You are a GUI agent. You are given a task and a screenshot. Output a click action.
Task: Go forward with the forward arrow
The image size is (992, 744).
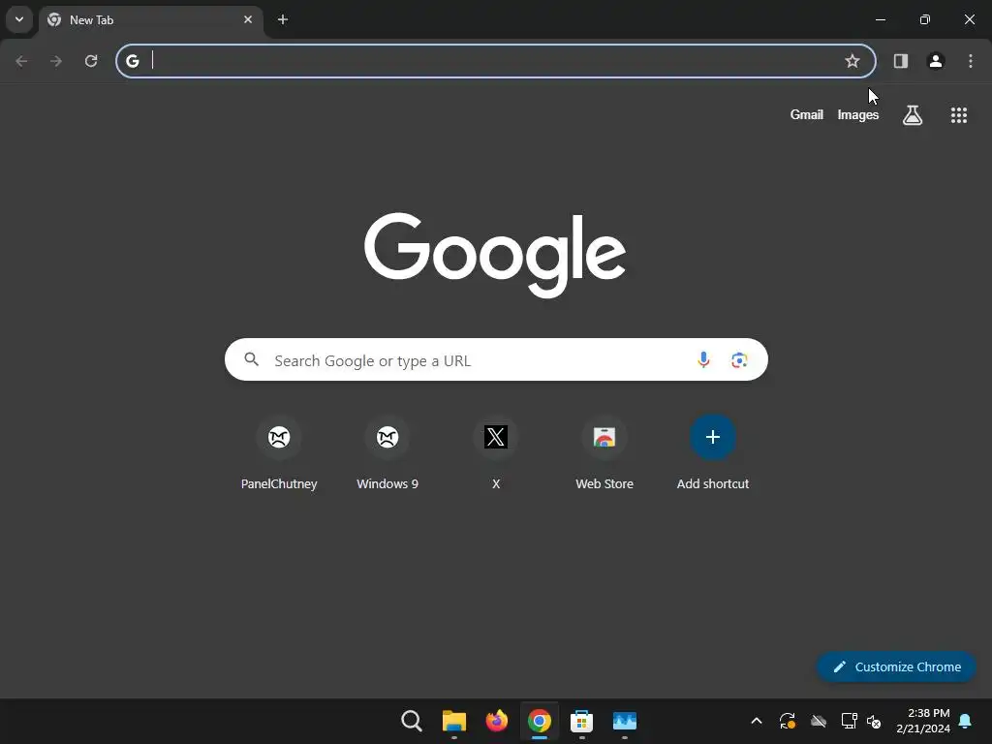click(56, 61)
